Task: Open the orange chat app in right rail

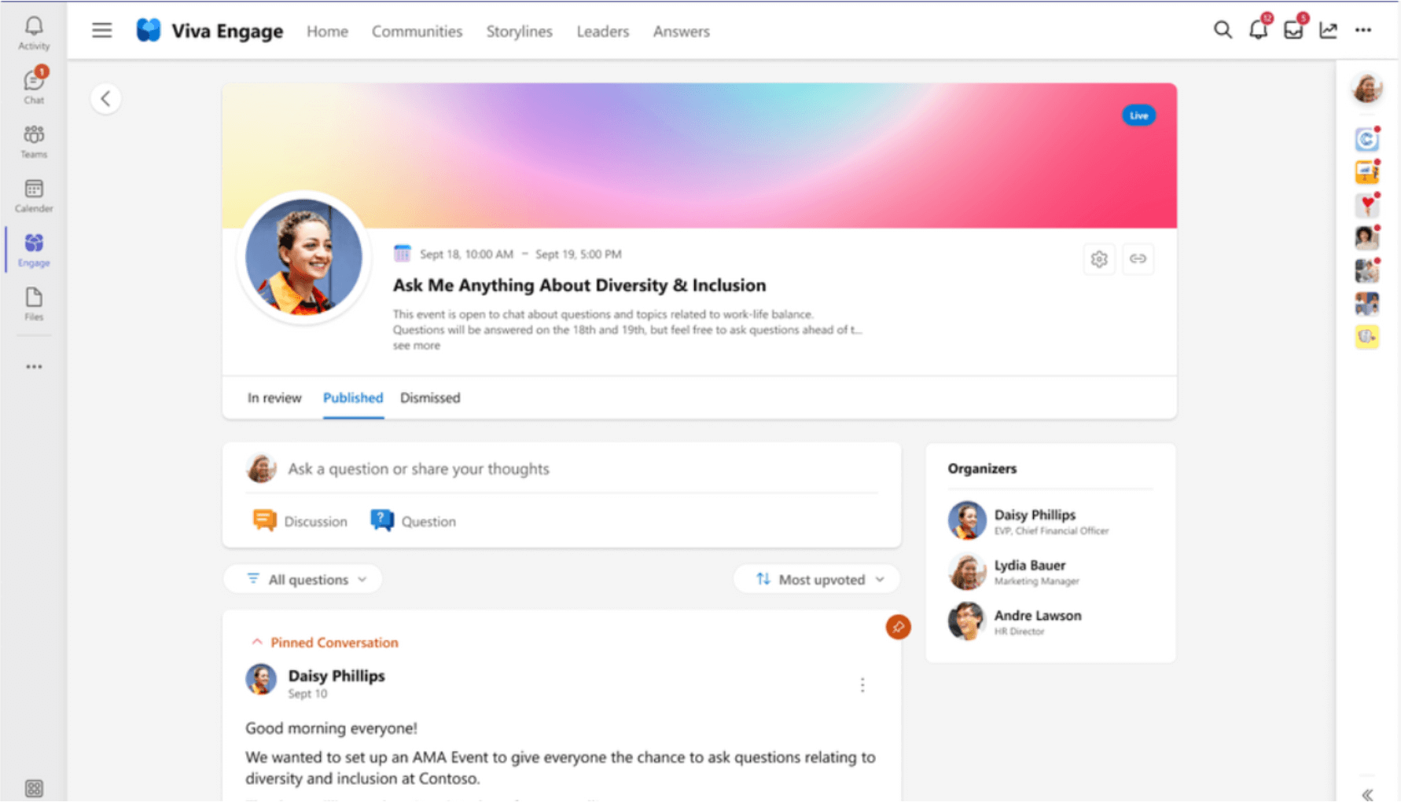Action: pyautogui.click(x=1367, y=172)
